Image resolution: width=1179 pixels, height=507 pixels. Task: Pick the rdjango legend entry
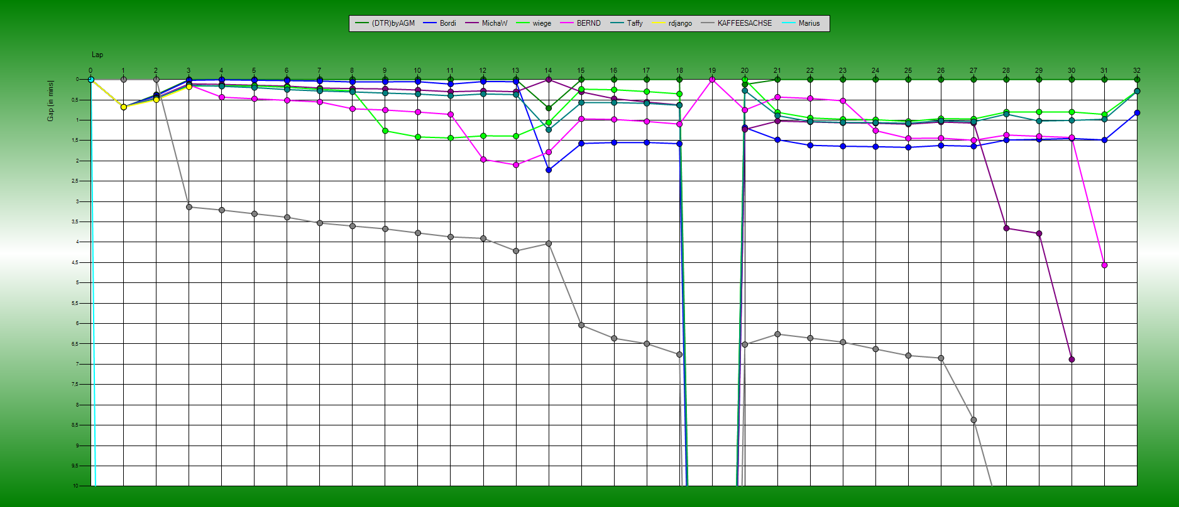672,23
